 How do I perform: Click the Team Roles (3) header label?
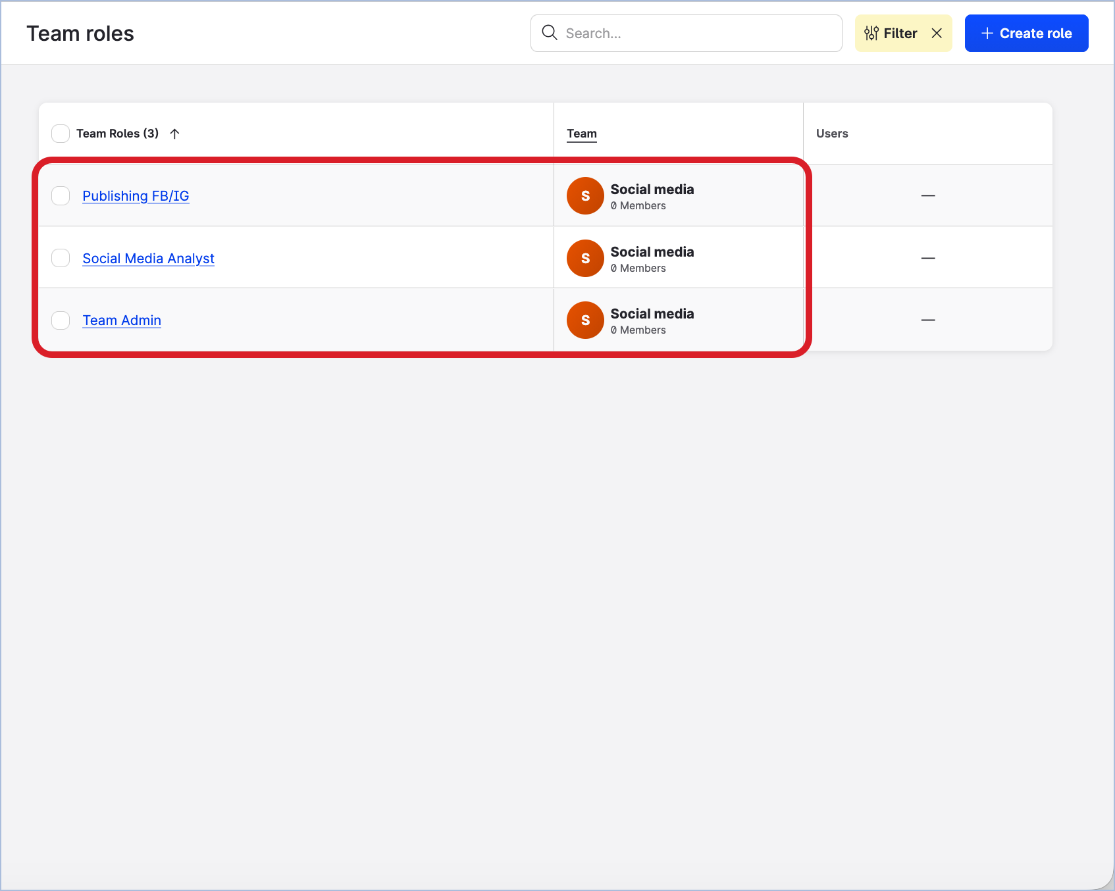pyautogui.click(x=117, y=134)
